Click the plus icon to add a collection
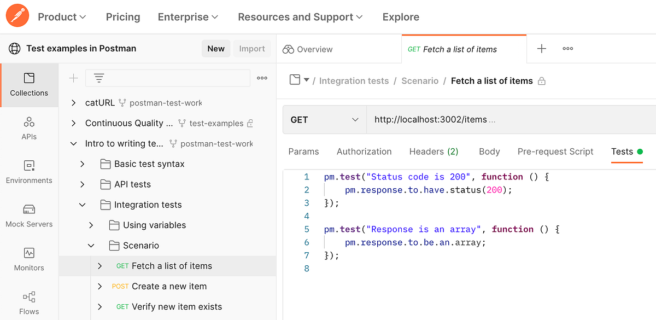Image resolution: width=656 pixels, height=320 pixels. [x=73, y=78]
